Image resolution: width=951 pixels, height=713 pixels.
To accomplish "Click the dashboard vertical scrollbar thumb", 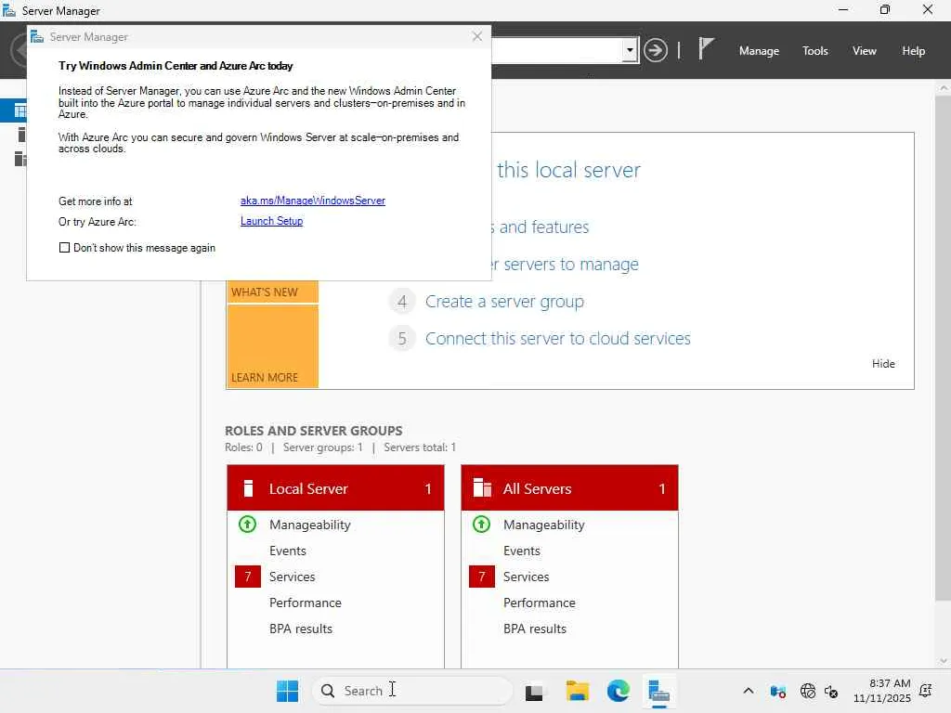I will tap(944, 347).
